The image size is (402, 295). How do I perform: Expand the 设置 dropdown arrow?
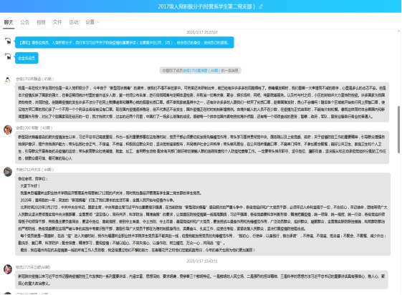click(x=97, y=22)
